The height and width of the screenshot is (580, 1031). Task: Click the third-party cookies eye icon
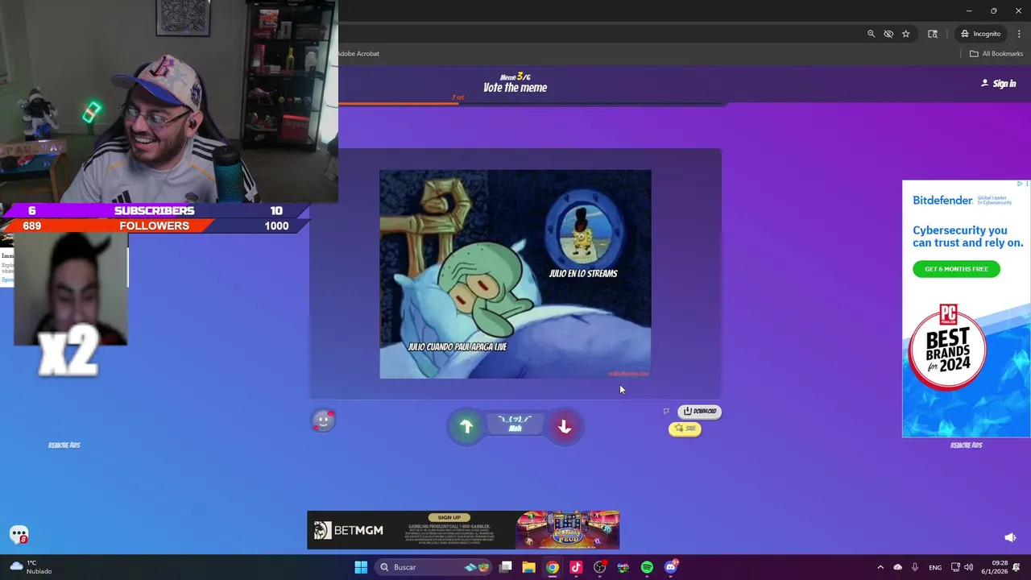(888, 34)
